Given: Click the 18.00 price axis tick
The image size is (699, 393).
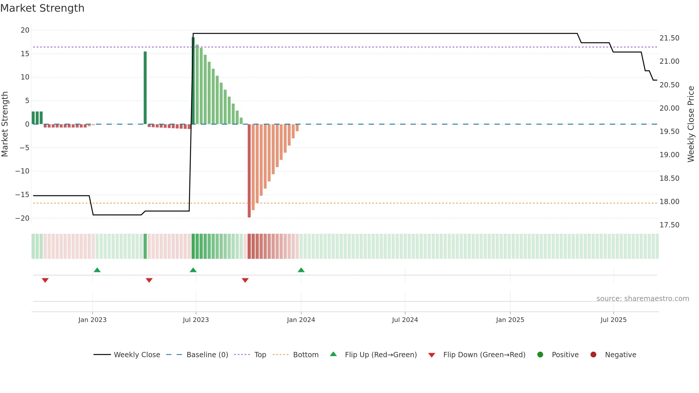Looking at the screenshot, I should click(x=669, y=202).
